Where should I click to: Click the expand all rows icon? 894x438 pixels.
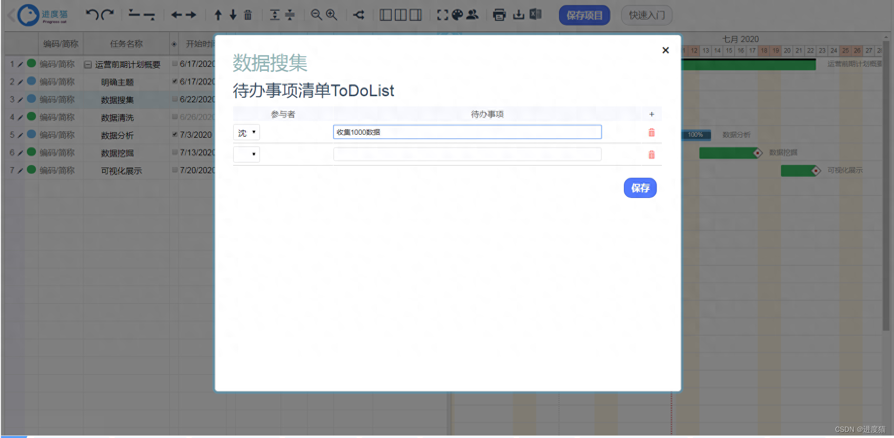click(275, 15)
